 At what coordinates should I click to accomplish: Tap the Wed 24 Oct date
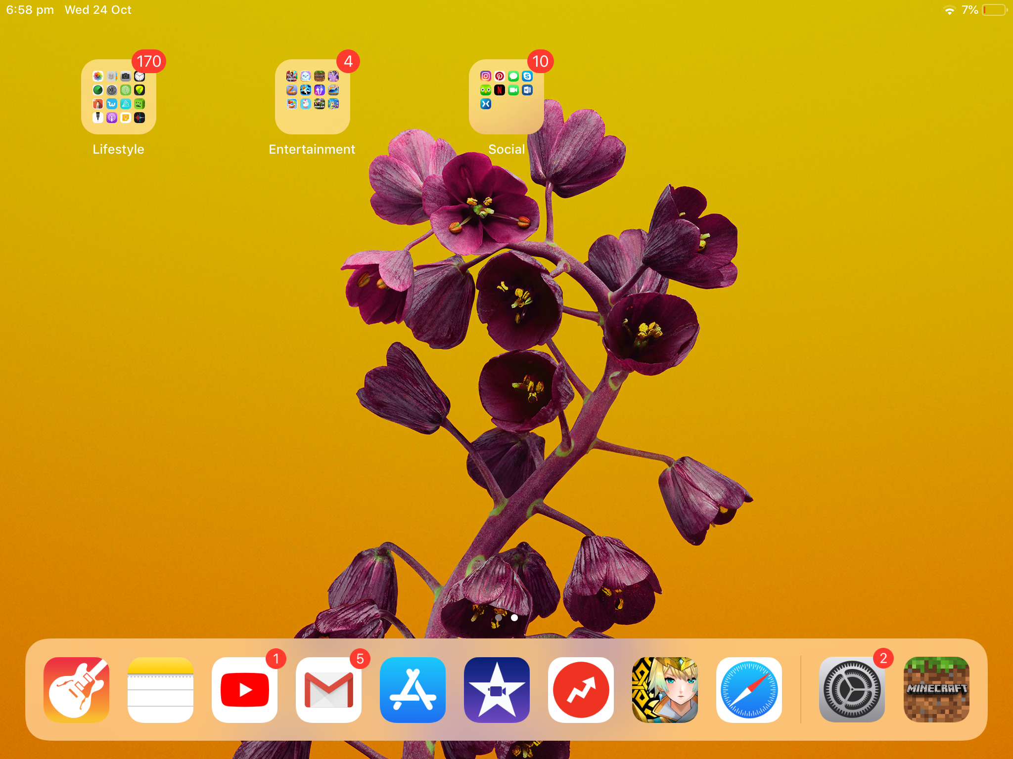pyautogui.click(x=98, y=10)
